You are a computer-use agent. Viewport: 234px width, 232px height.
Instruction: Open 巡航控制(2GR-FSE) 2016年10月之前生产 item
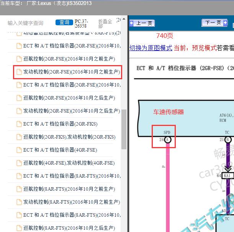tap(69, 59)
